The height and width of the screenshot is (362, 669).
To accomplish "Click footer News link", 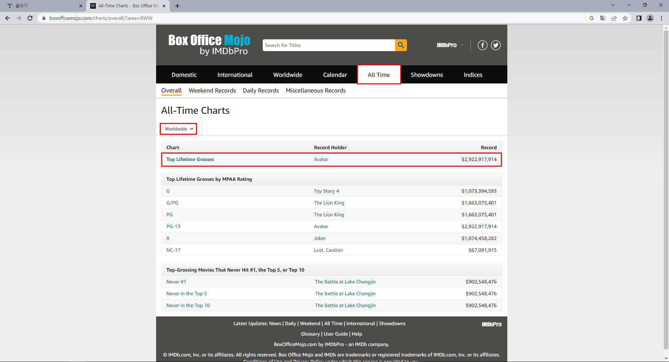I will click(x=275, y=323).
